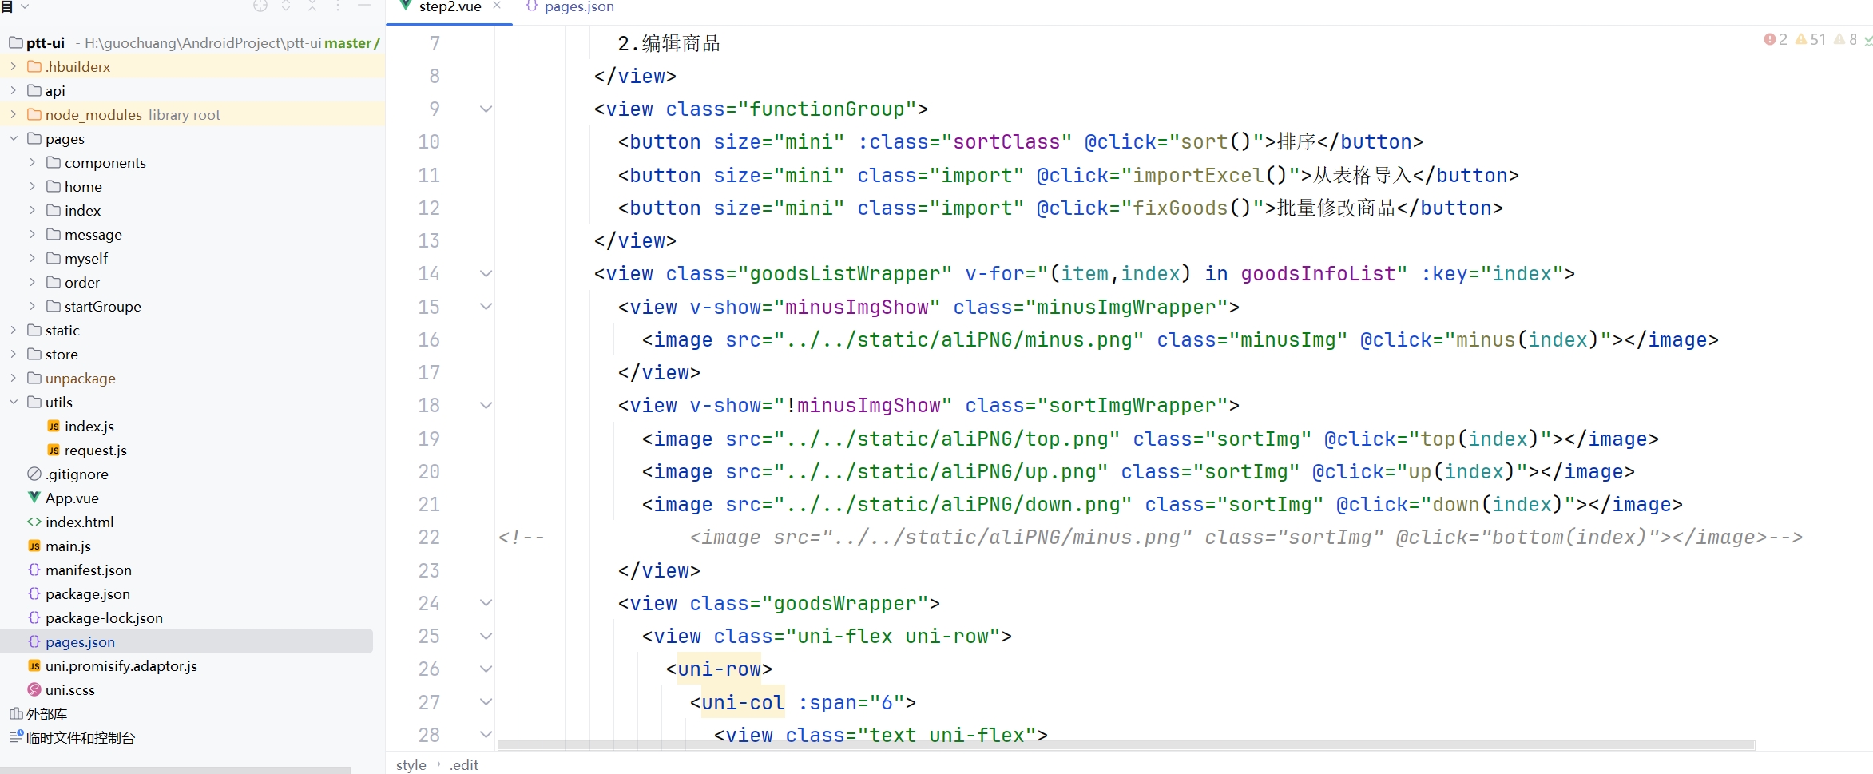Fold the sortImgWrapper view at line 18
The image size is (1873, 774).
[x=486, y=405]
